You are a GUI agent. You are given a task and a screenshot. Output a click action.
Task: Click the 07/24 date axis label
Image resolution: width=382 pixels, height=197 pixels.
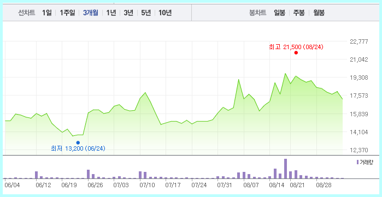click(x=199, y=186)
